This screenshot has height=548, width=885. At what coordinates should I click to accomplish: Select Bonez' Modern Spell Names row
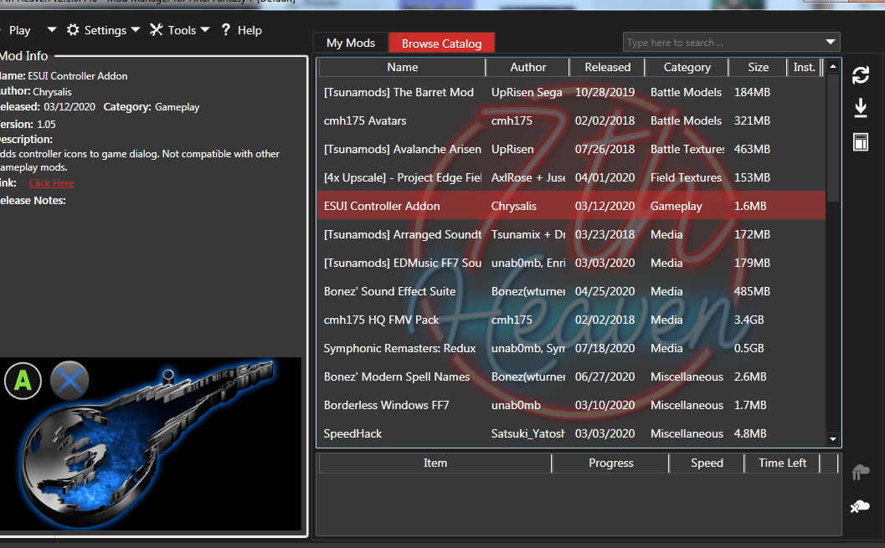(x=571, y=376)
